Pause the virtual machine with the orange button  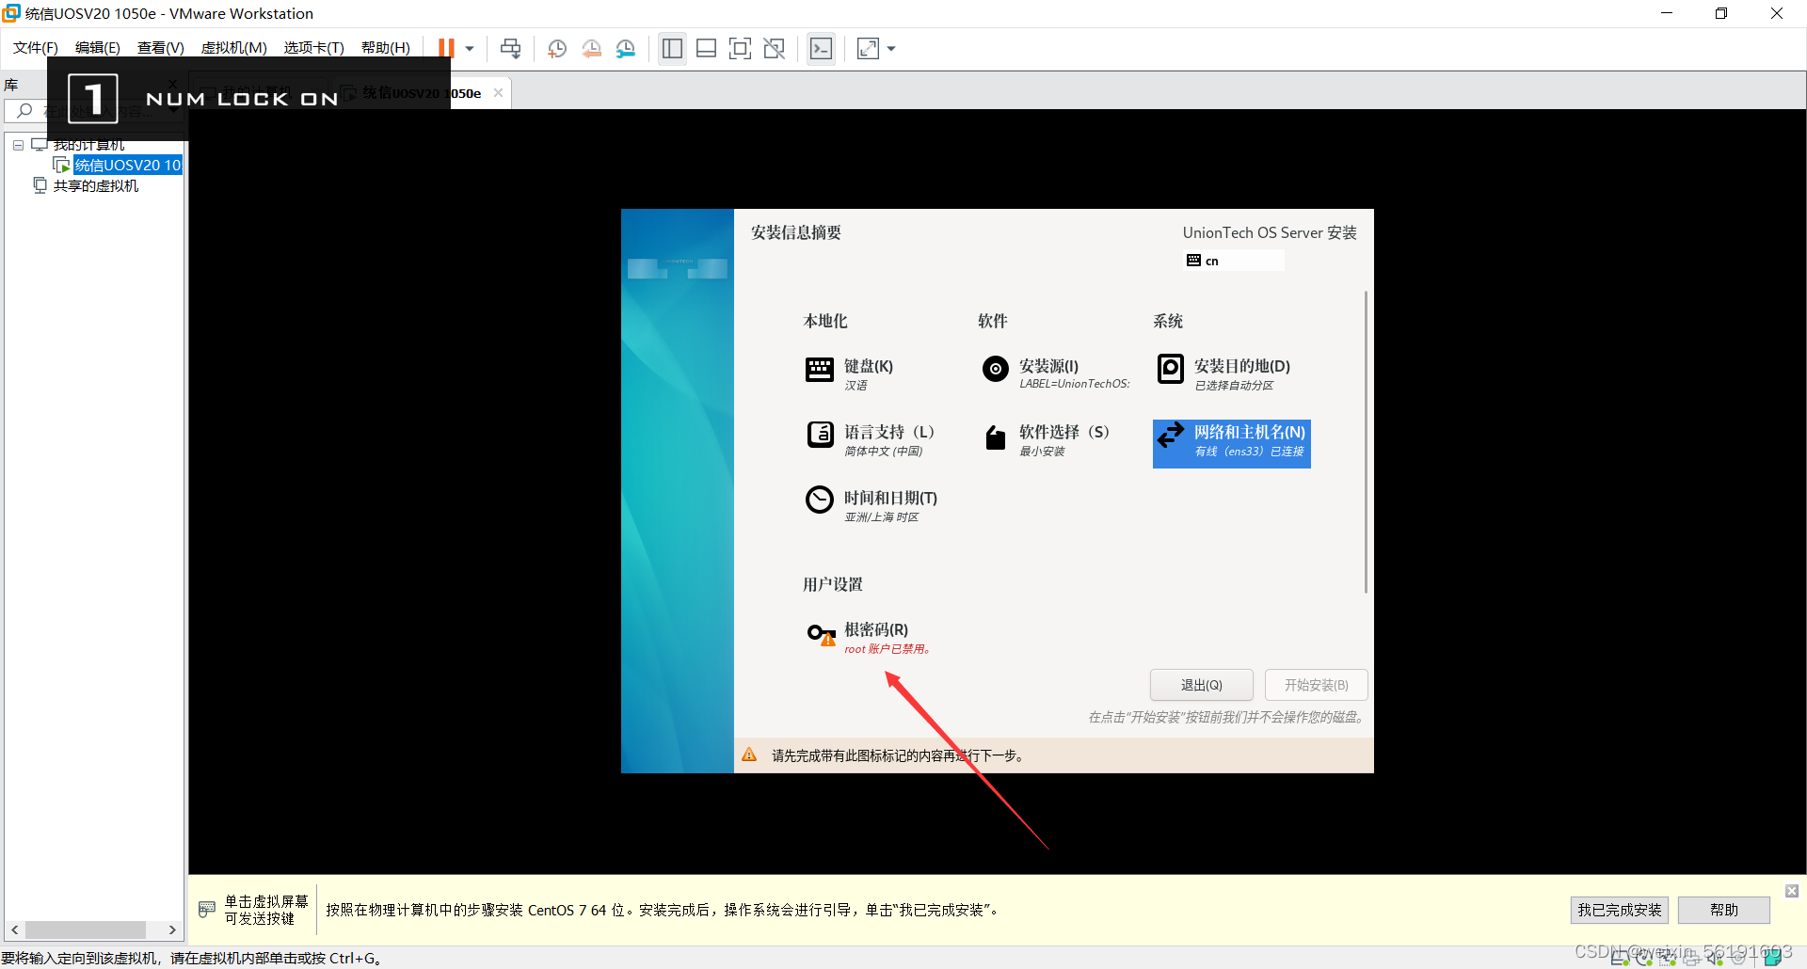[x=446, y=48]
